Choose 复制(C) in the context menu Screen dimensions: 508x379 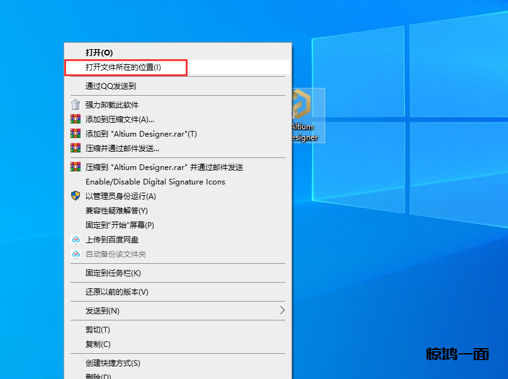(98, 344)
